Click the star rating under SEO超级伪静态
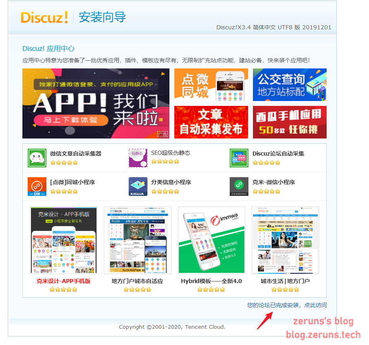Viewport: 369px width, 345px height. (x=165, y=161)
